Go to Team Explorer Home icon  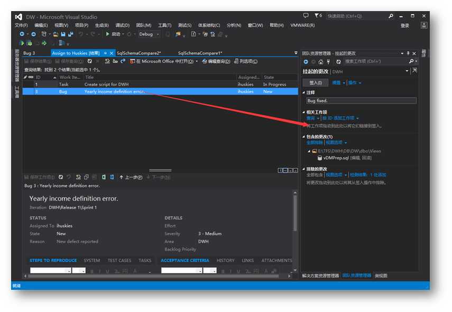(320, 62)
